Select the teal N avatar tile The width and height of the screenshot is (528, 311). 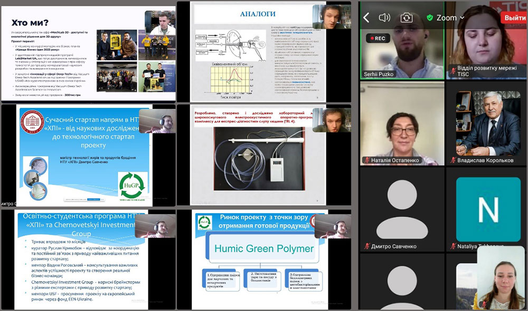[488, 209]
